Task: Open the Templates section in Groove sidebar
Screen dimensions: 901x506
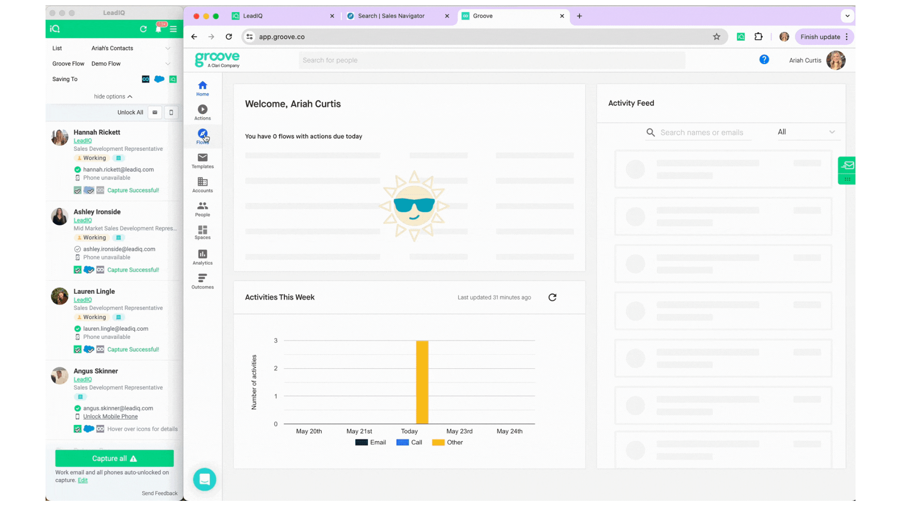Action: click(x=202, y=161)
